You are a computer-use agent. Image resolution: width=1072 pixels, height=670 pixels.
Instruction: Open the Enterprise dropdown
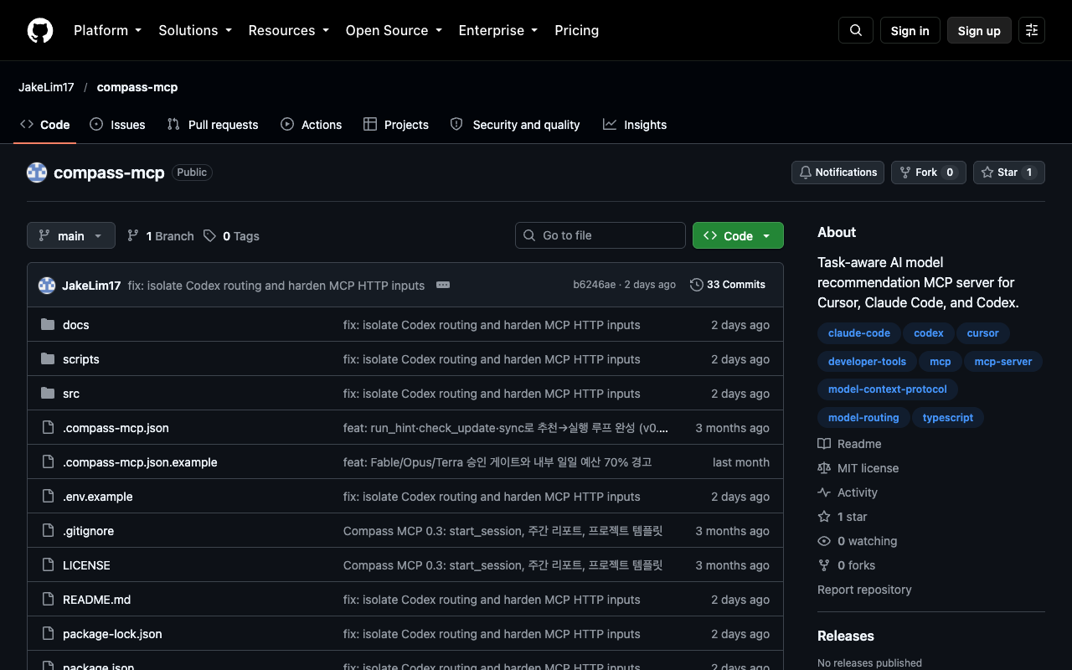pyautogui.click(x=498, y=30)
